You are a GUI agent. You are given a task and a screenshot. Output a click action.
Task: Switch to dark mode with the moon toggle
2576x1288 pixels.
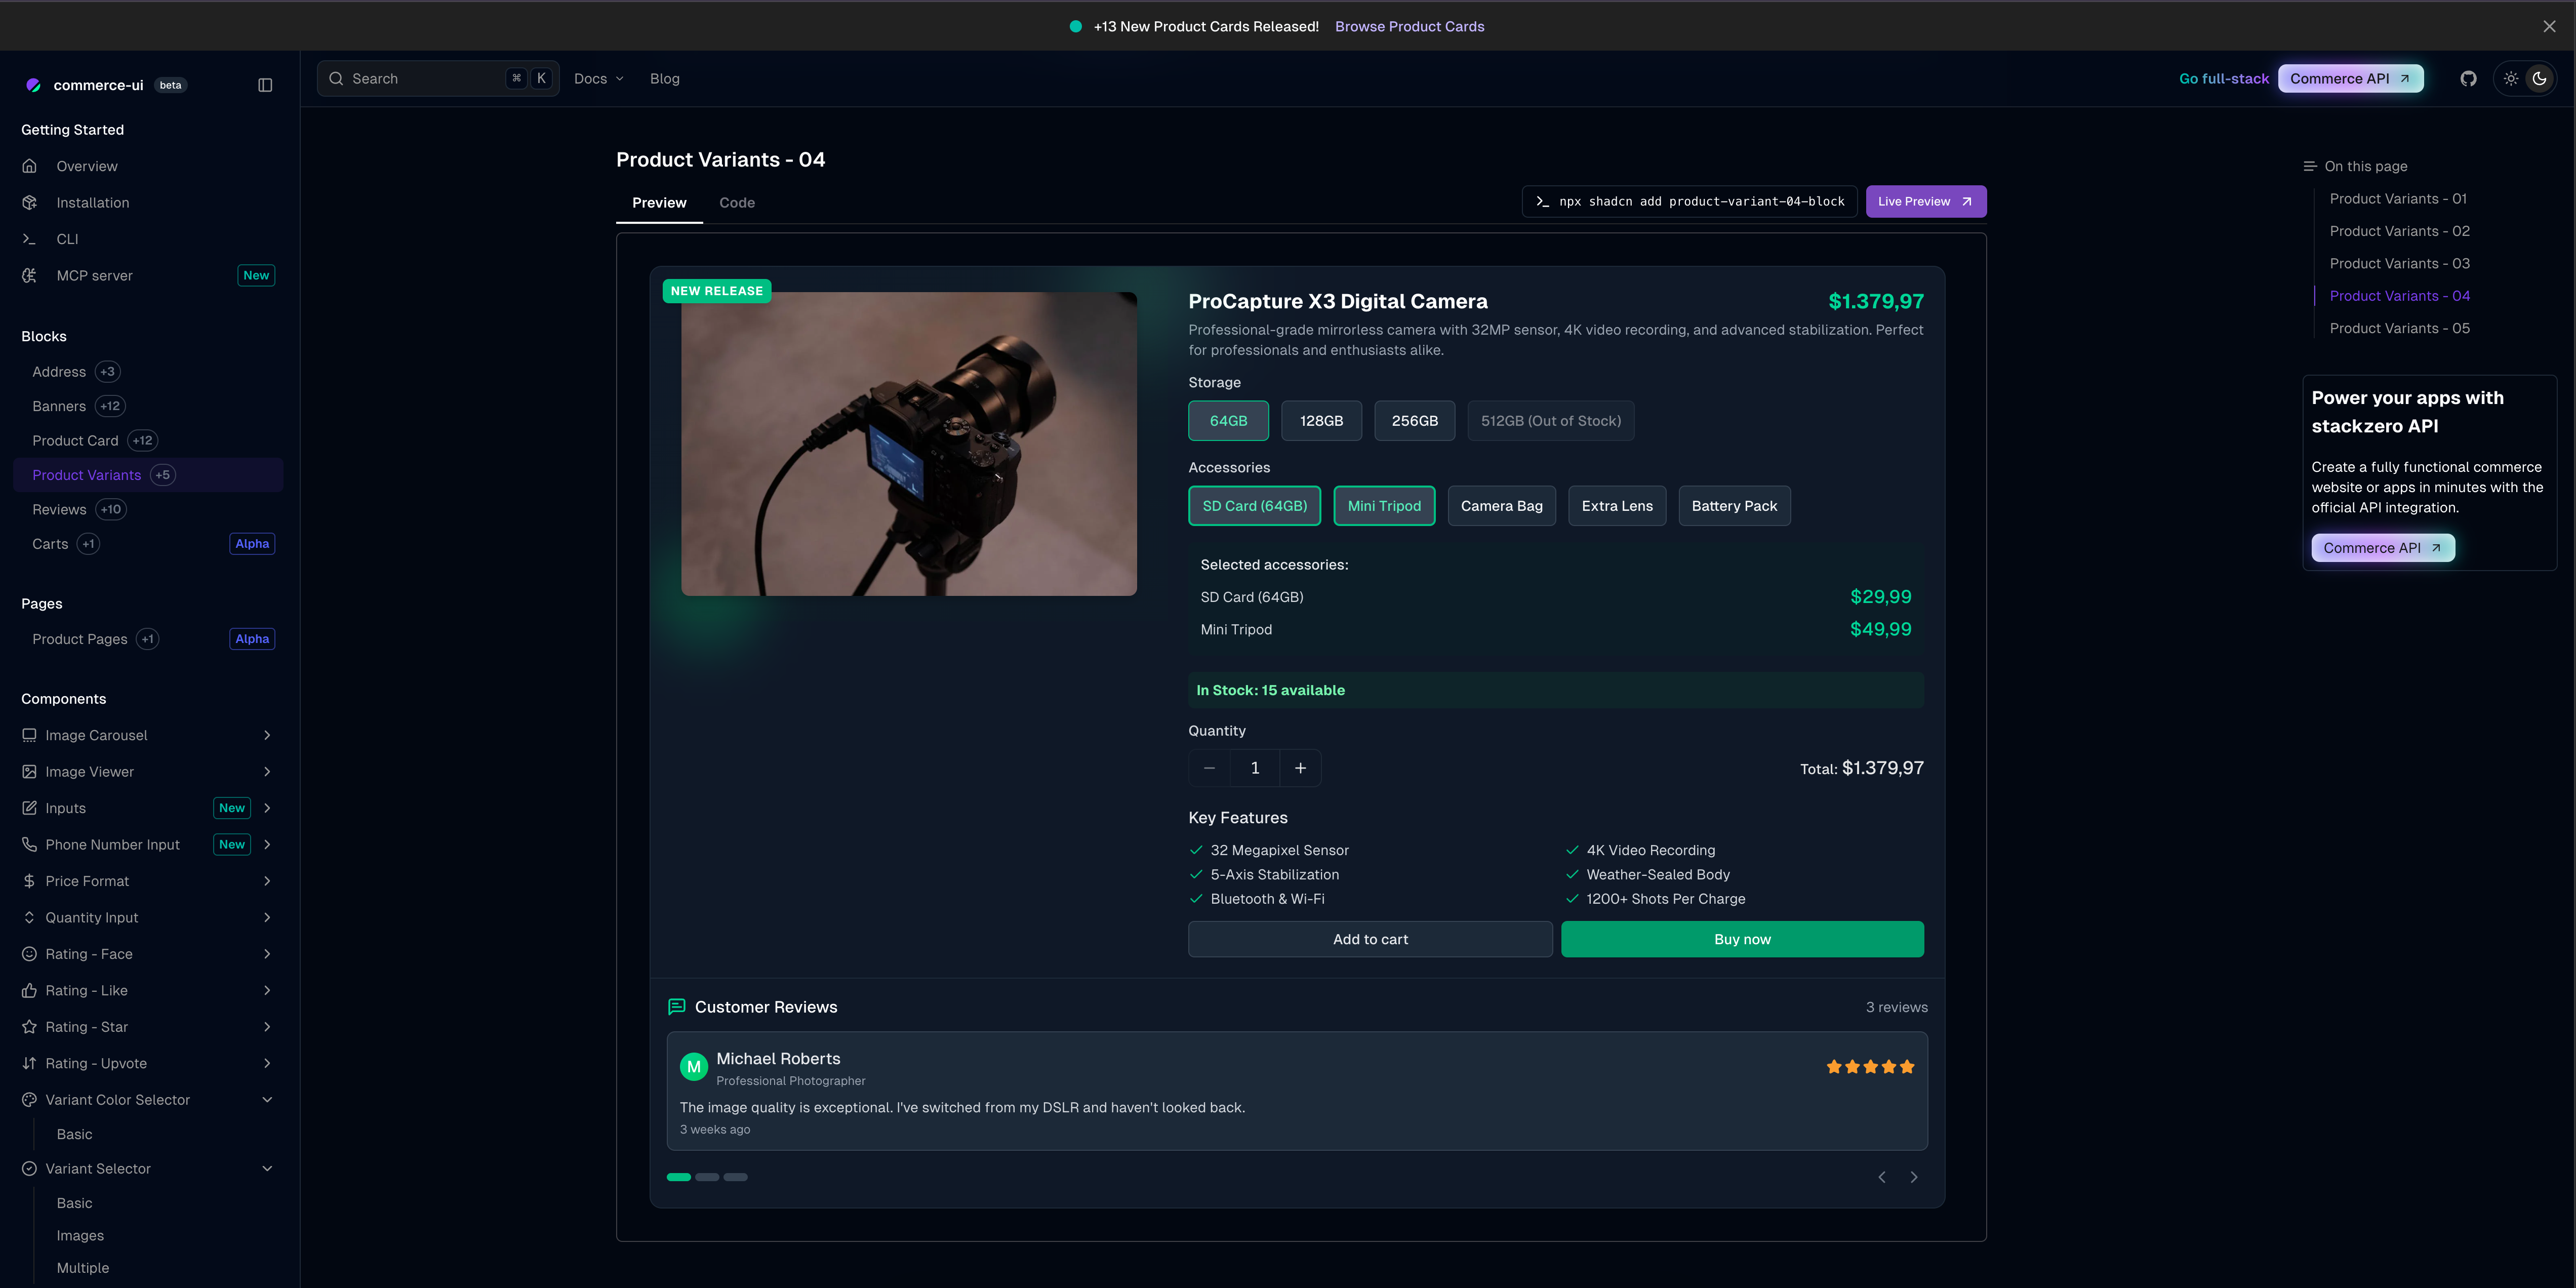click(2540, 78)
